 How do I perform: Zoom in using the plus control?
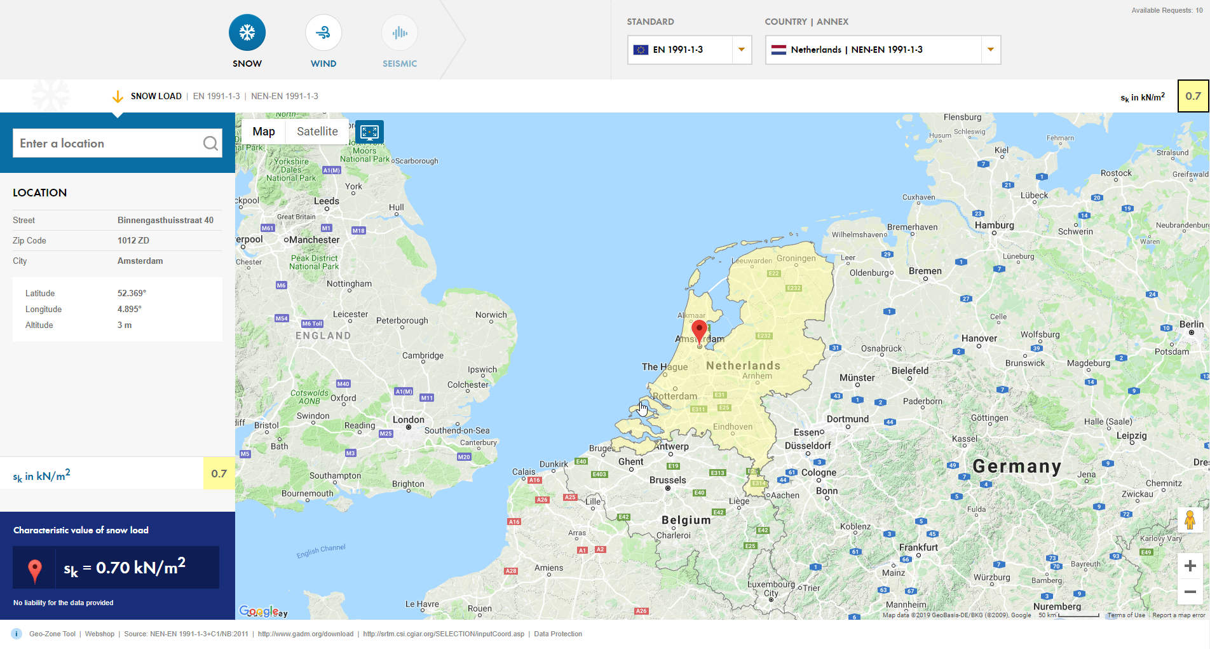click(x=1190, y=565)
